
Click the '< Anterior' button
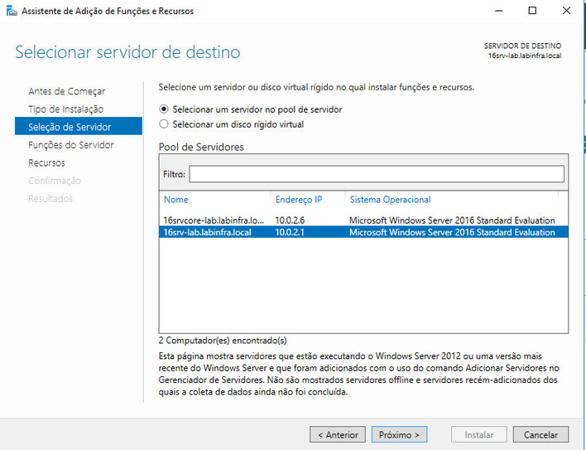(338, 434)
